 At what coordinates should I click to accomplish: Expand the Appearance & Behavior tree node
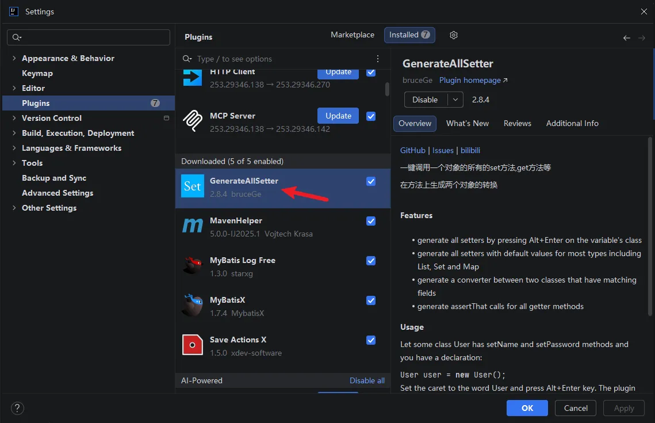point(14,58)
